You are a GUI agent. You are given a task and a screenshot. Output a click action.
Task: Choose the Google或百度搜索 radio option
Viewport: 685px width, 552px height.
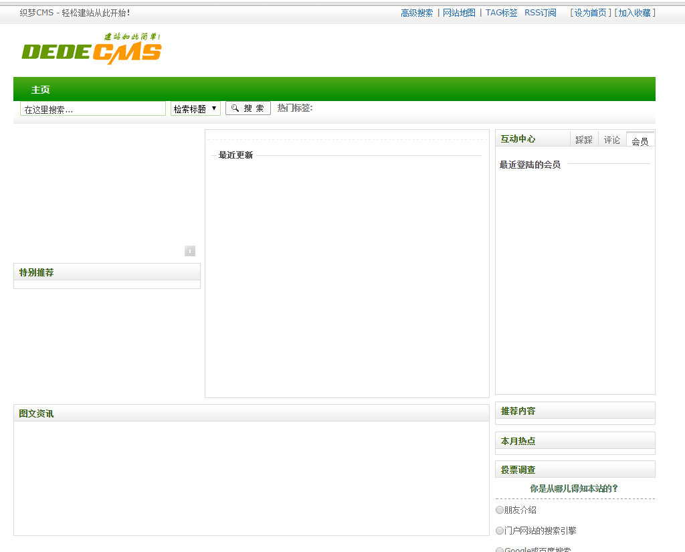tap(500, 549)
